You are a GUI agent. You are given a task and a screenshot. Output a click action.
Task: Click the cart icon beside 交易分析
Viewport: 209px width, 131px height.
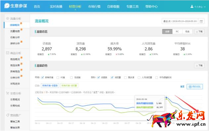point(8,93)
